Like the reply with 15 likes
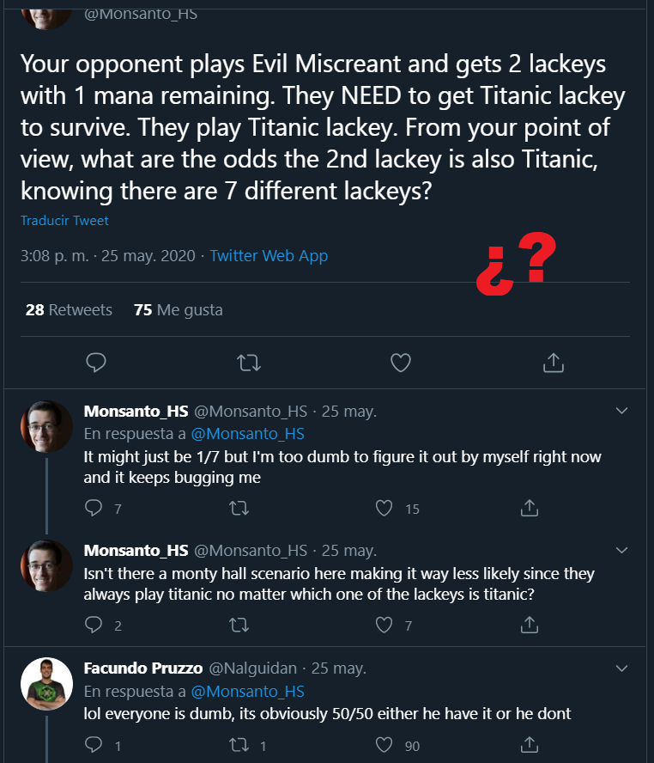This screenshot has height=763, width=654. [x=385, y=509]
